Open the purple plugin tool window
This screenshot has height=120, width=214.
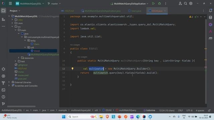(x=210, y=24)
